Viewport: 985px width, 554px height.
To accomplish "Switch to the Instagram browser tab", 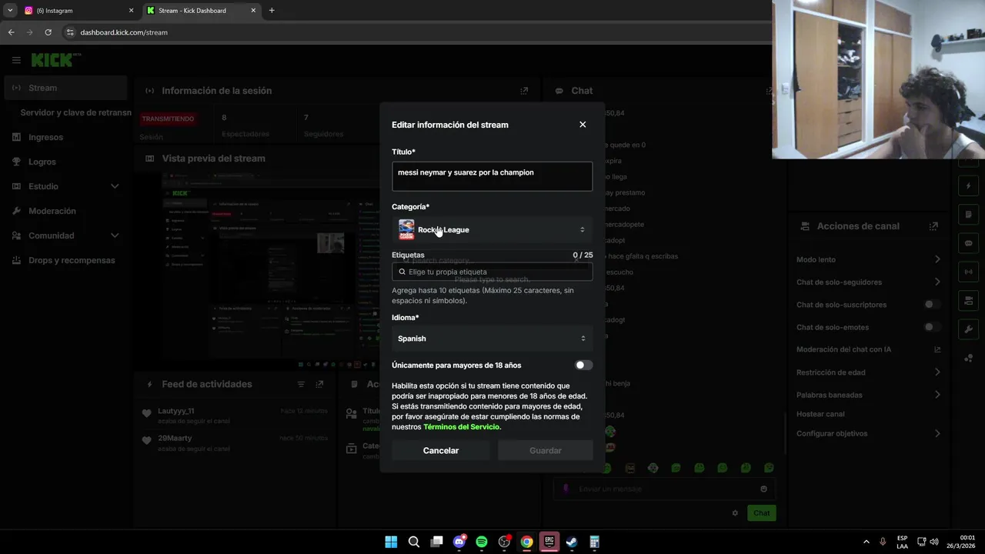I will pyautogui.click(x=78, y=11).
